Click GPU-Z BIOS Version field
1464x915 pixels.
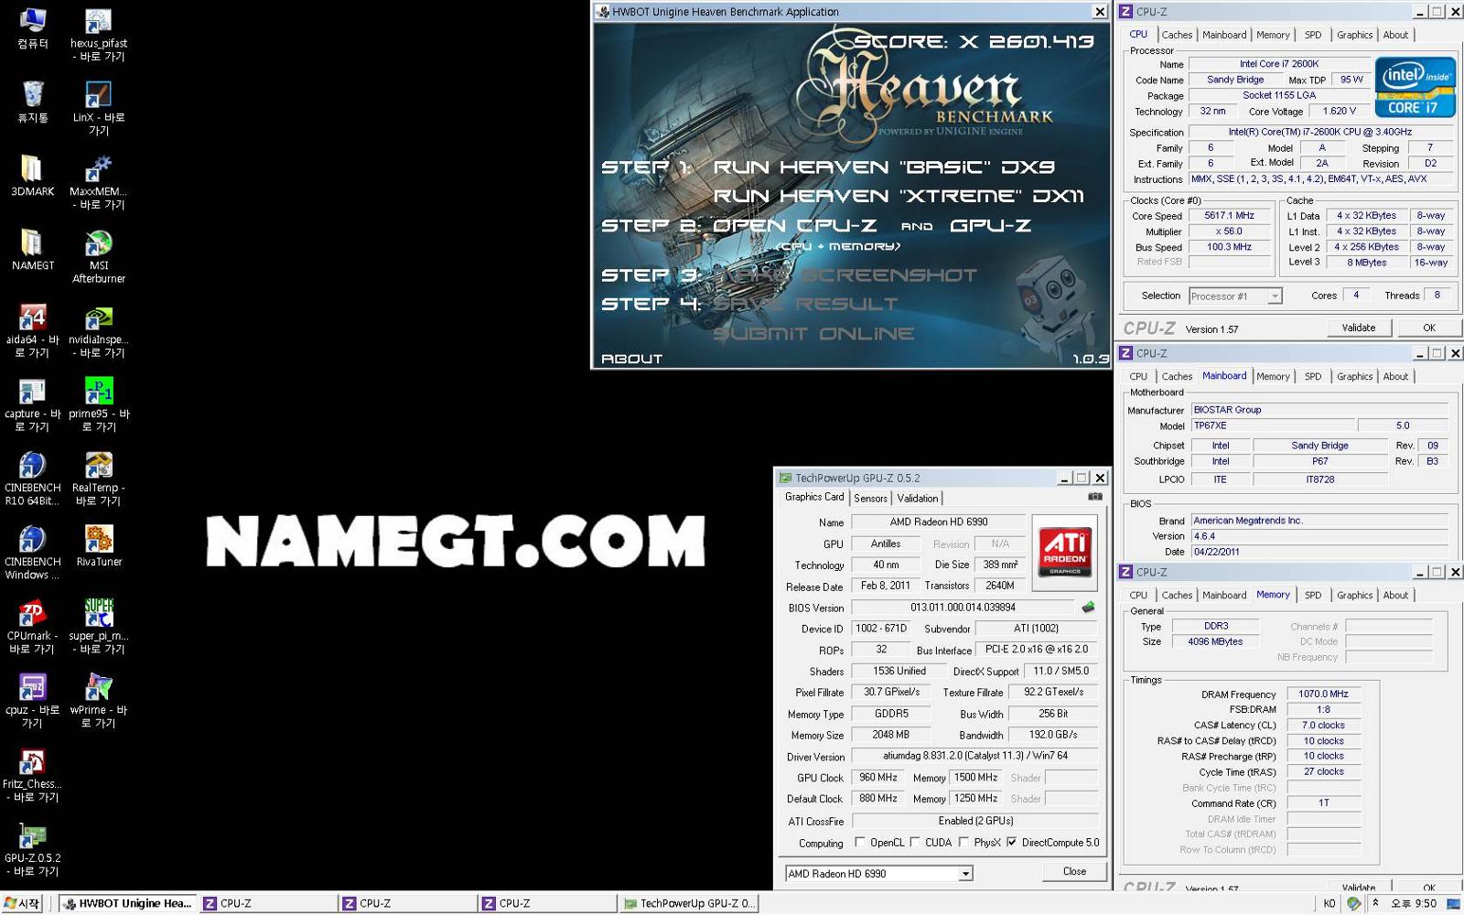[x=963, y=608]
